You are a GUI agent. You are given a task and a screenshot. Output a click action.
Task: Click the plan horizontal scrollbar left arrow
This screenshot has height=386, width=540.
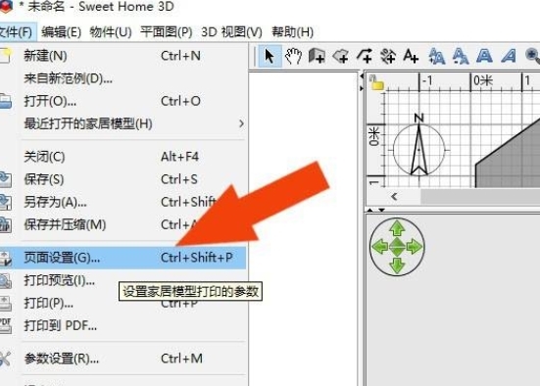coord(395,197)
